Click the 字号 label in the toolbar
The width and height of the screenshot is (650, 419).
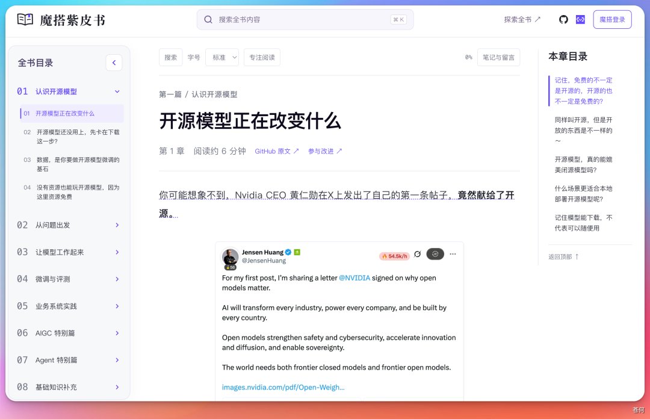(194, 57)
